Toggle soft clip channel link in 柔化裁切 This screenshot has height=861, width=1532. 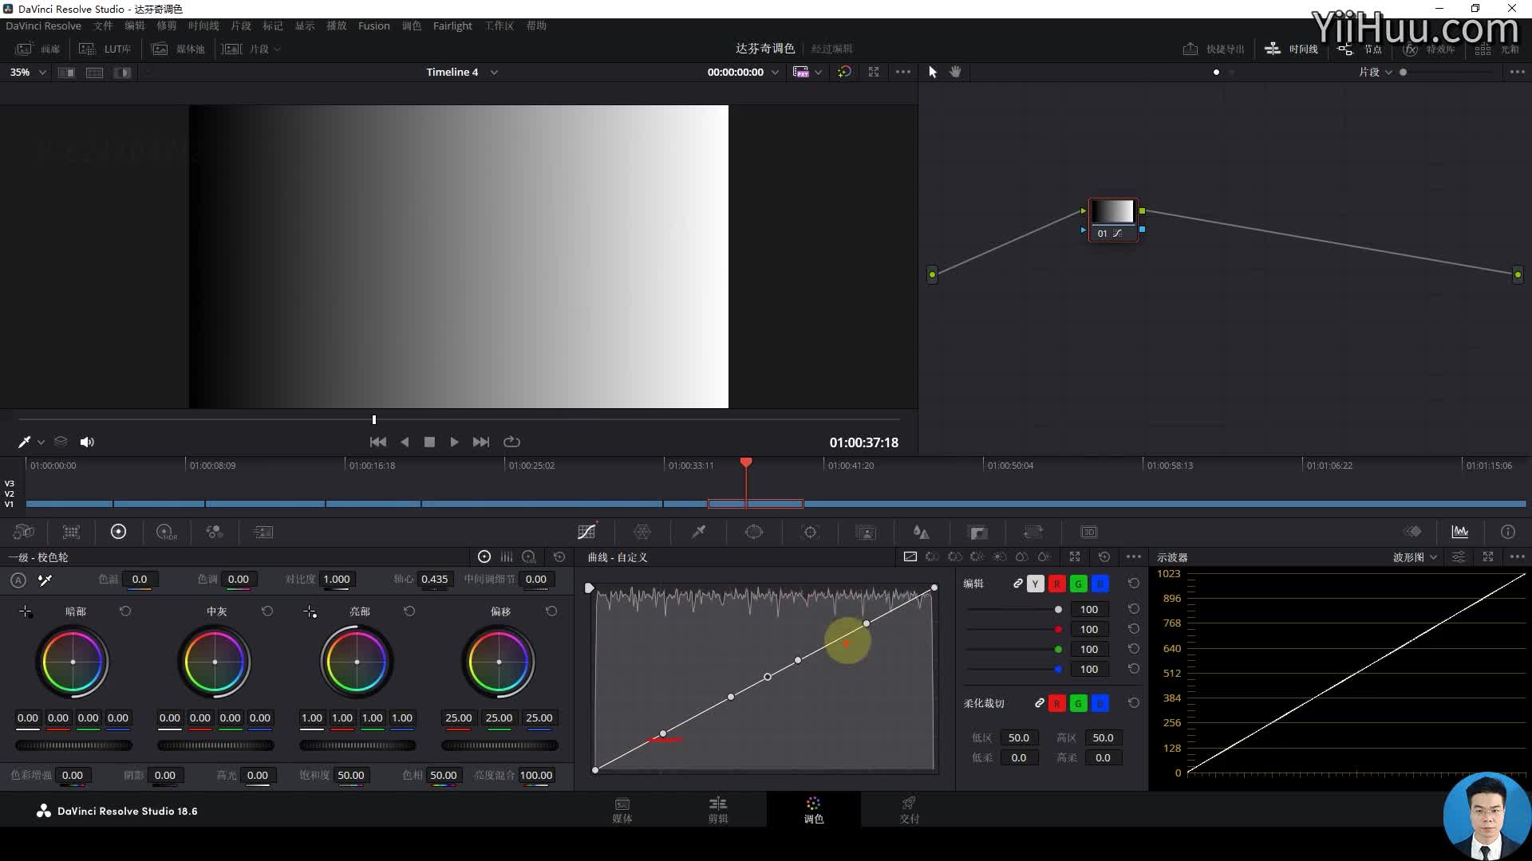click(x=1039, y=703)
